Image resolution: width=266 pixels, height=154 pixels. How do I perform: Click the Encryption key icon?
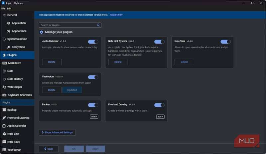(x=9, y=47)
